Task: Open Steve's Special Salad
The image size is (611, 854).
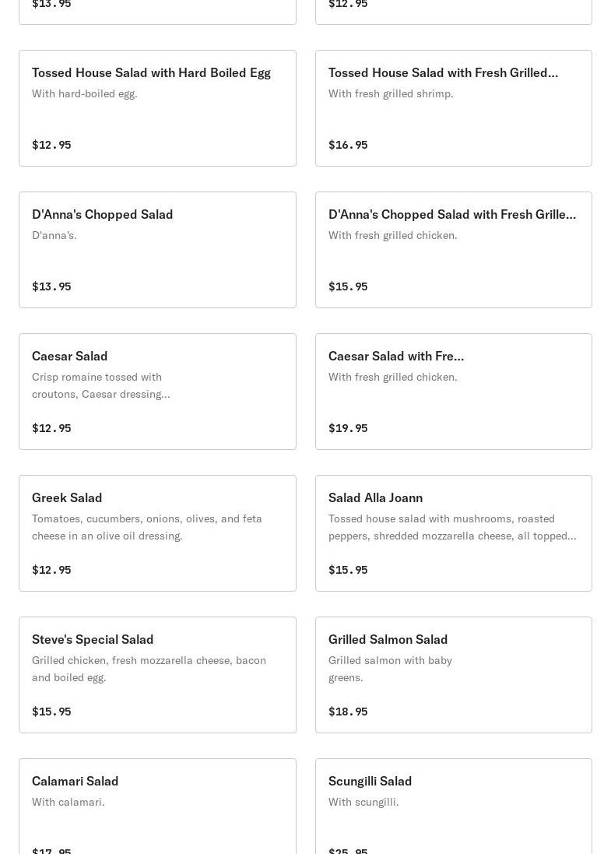Action: click(x=93, y=640)
